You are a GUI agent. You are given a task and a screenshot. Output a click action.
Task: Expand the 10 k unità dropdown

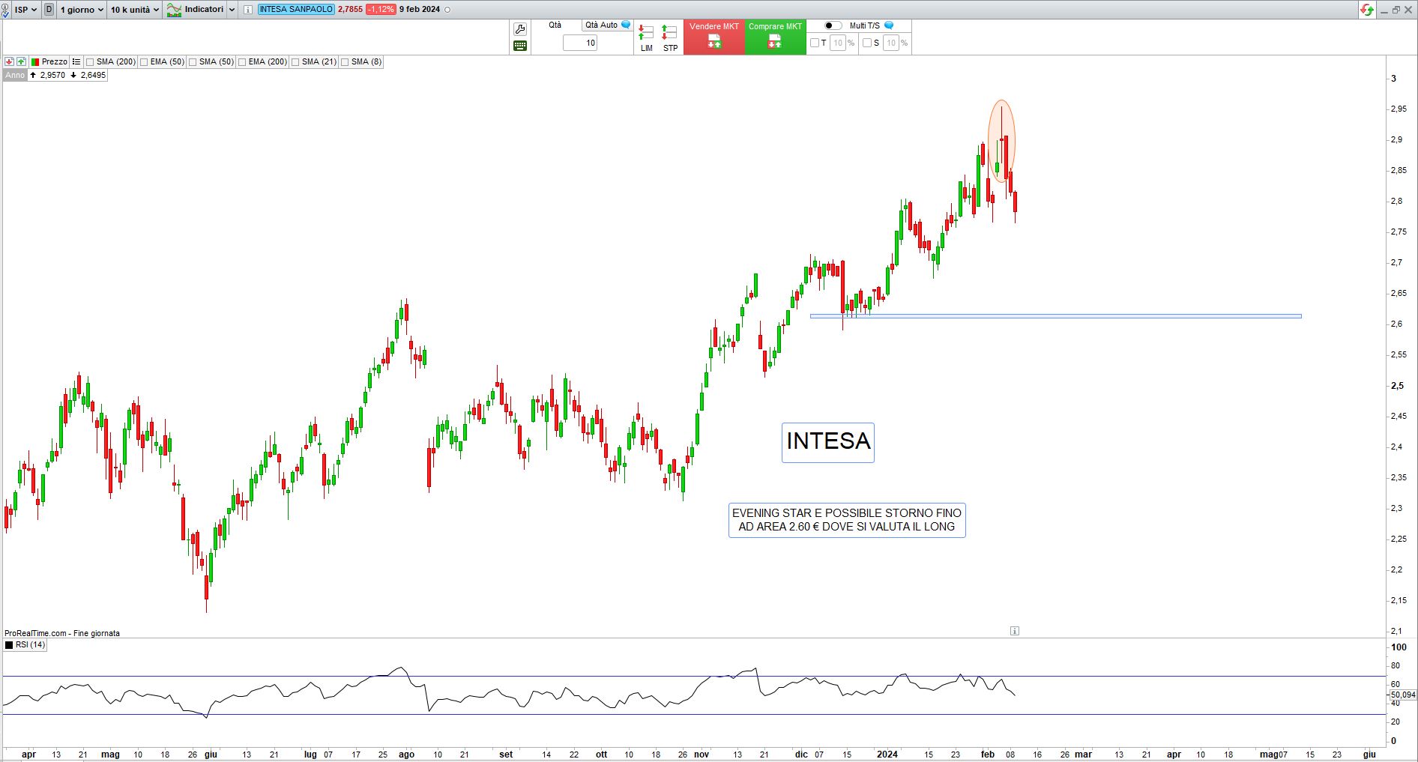click(x=135, y=10)
